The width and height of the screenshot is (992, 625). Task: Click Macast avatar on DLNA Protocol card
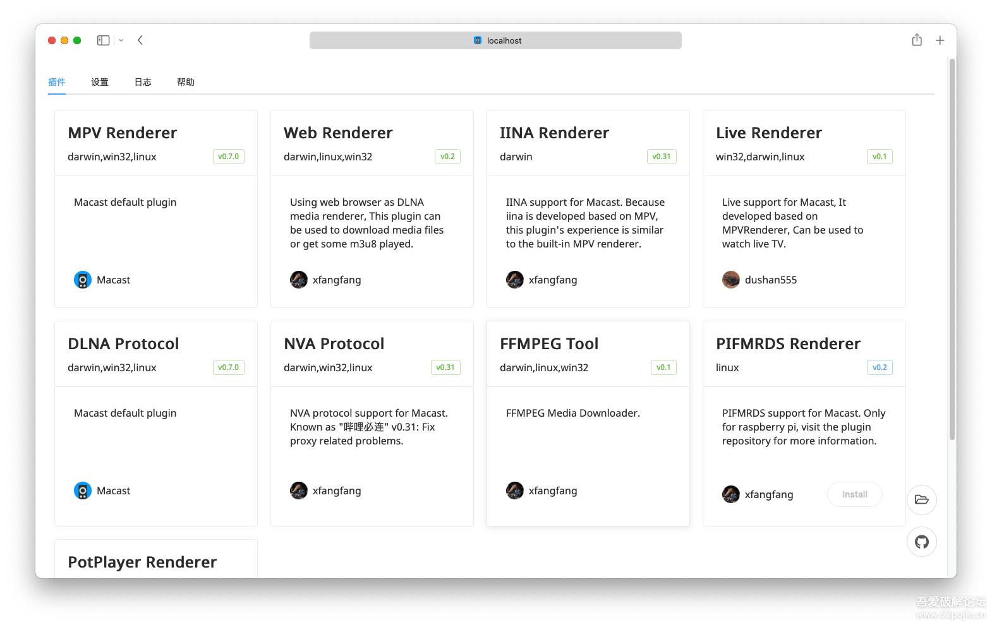[x=83, y=491]
